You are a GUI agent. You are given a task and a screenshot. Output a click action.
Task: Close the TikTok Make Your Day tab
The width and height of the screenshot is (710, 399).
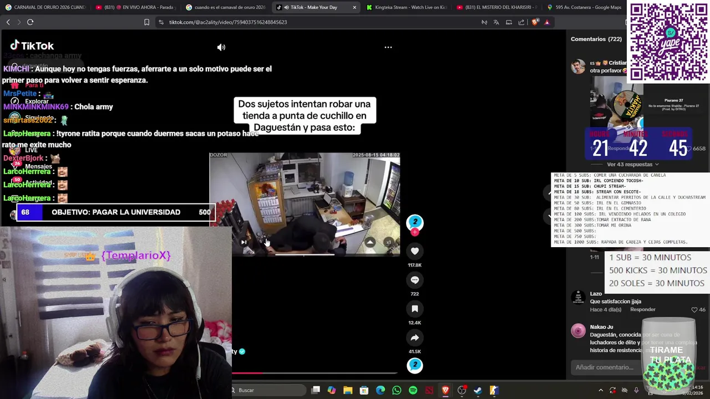(x=354, y=7)
